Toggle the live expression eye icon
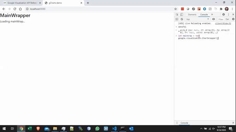Image resolution: width=236 pixels, height=132 pixels. coord(214,19)
